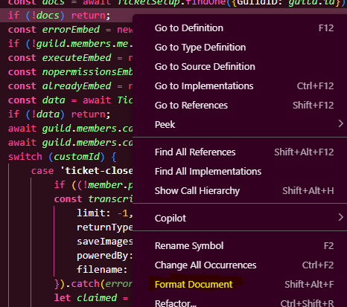Expand Copilot submenu chevron
The height and width of the screenshot is (307, 347).
(x=341, y=217)
